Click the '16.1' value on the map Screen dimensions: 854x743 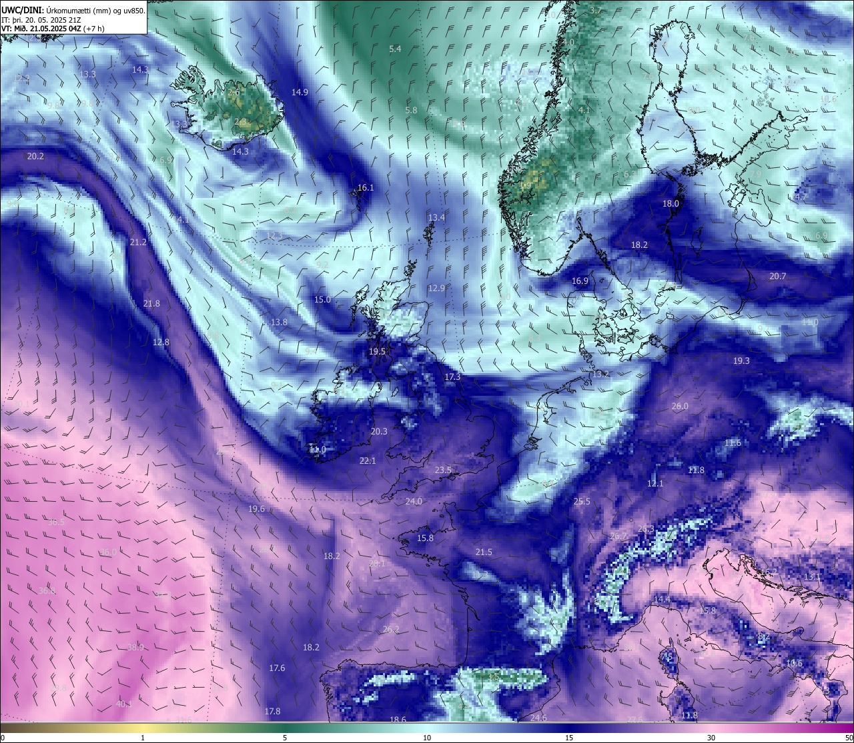point(366,188)
